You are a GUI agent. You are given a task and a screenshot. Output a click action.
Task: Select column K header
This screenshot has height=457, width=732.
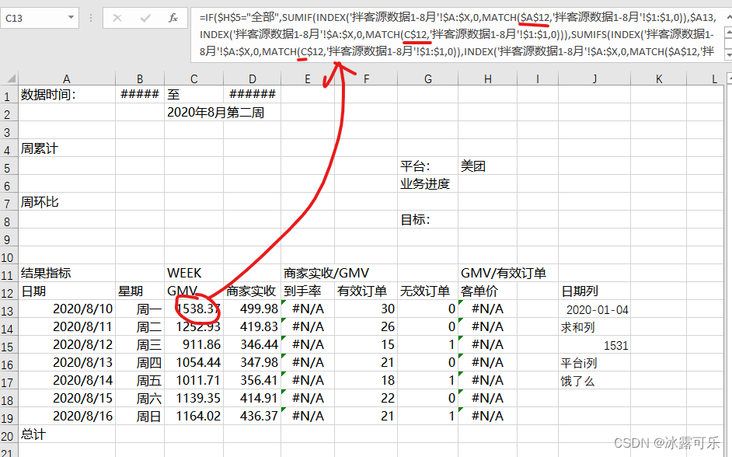659,79
